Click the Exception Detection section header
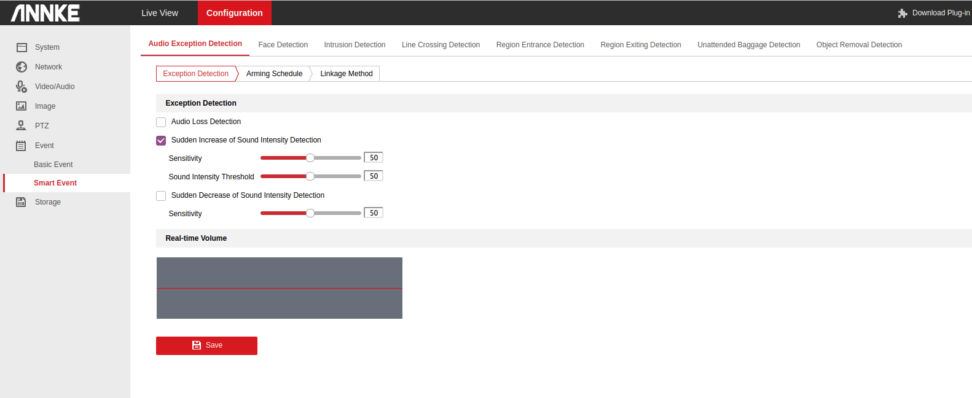This screenshot has height=398, width=972. (564, 103)
